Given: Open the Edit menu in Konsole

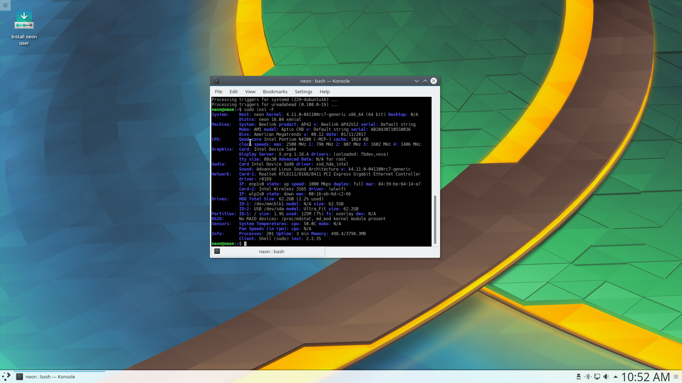Looking at the screenshot, I should (233, 91).
